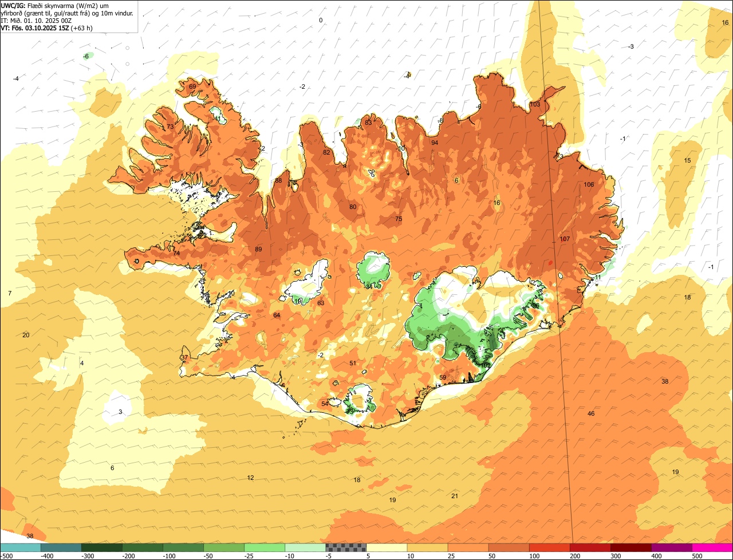Click the legend label 50

492,556
